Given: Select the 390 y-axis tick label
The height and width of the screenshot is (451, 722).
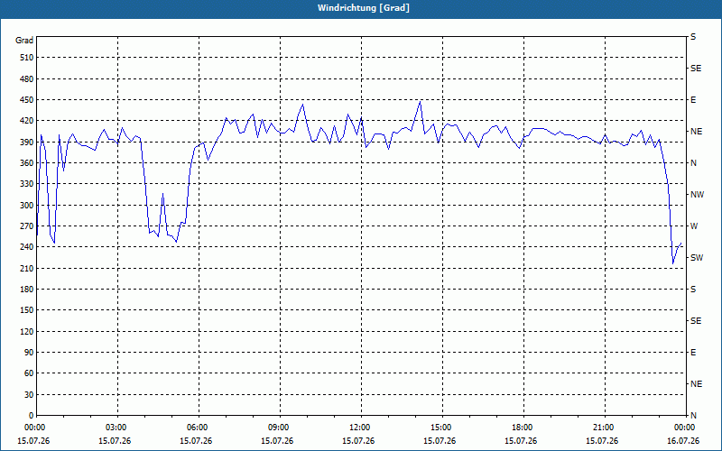Looking at the screenshot, I should tap(27, 143).
